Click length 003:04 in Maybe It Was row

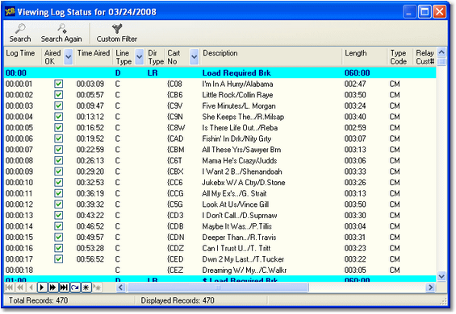click(355, 226)
